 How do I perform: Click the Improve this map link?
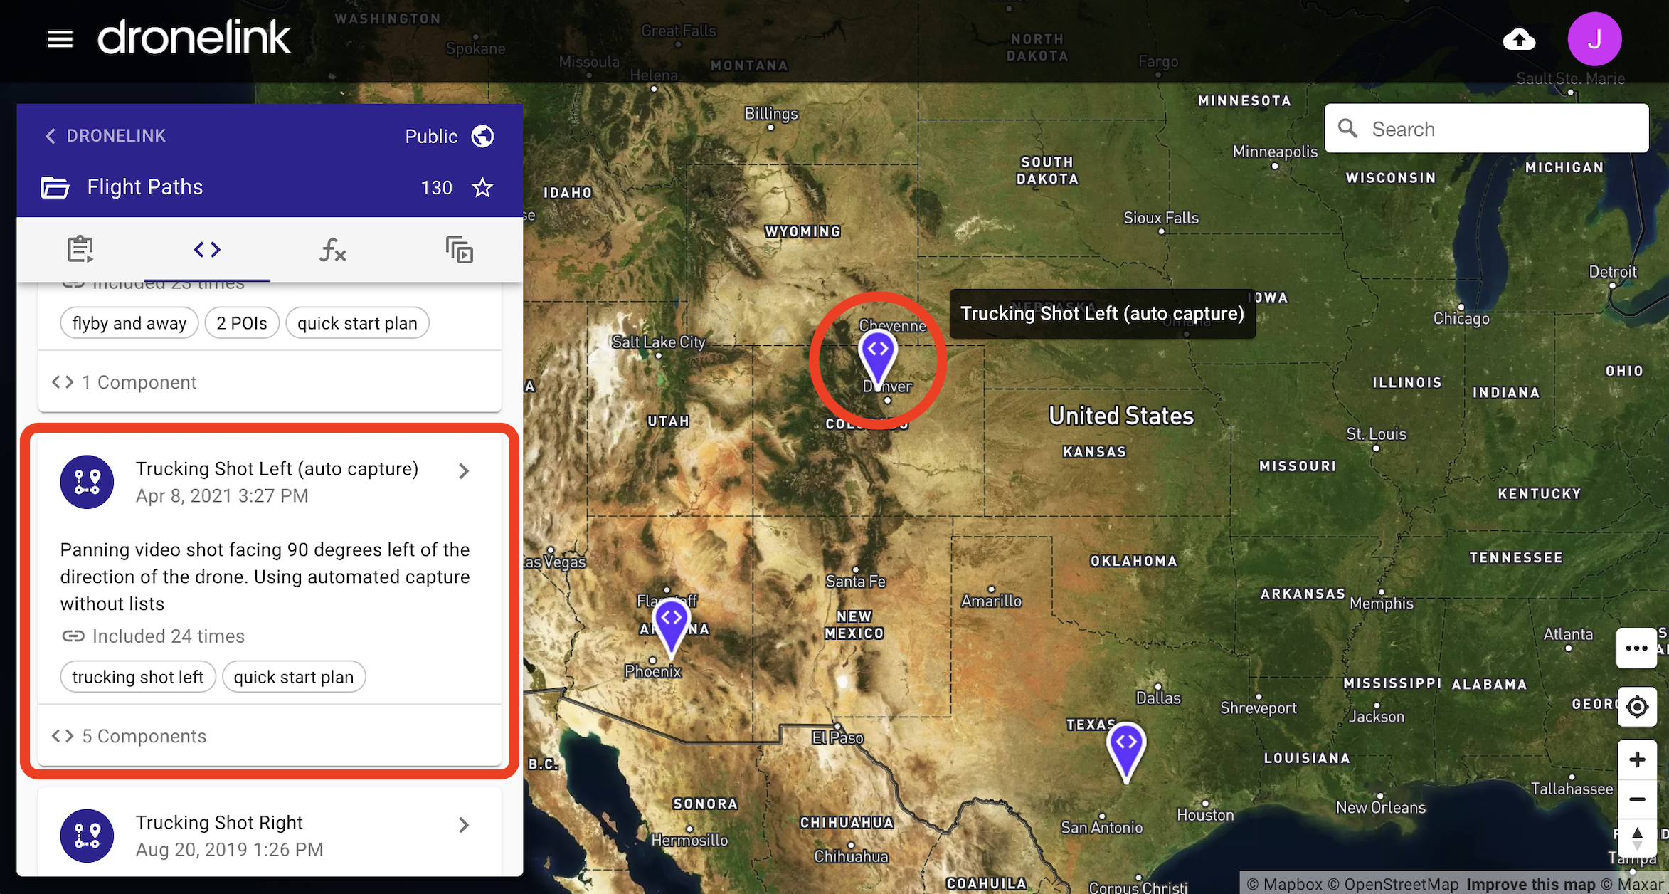click(1531, 884)
